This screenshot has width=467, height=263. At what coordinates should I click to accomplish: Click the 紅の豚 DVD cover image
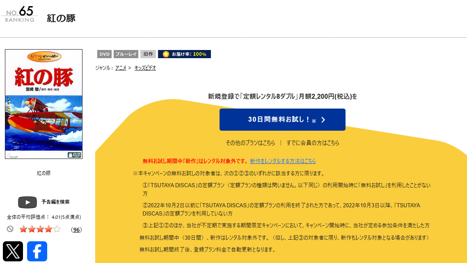click(43, 103)
